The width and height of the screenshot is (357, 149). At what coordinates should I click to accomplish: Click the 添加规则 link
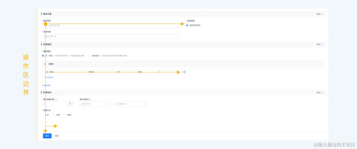tap(46, 85)
